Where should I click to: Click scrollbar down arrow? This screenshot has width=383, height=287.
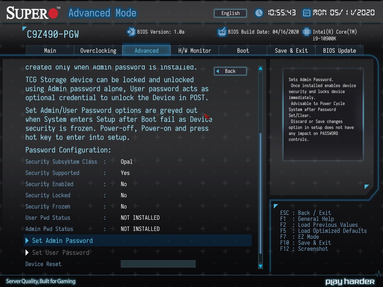click(261, 266)
